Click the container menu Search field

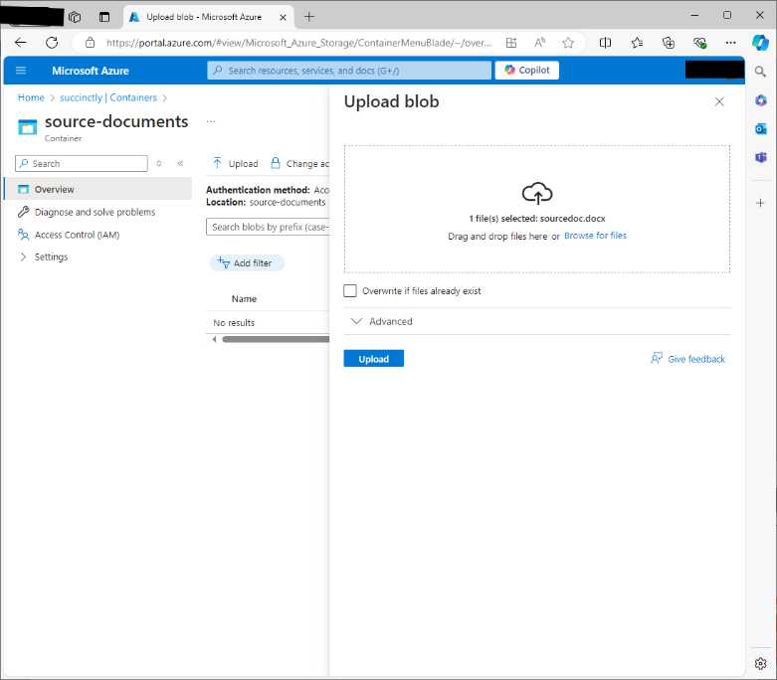click(x=82, y=163)
